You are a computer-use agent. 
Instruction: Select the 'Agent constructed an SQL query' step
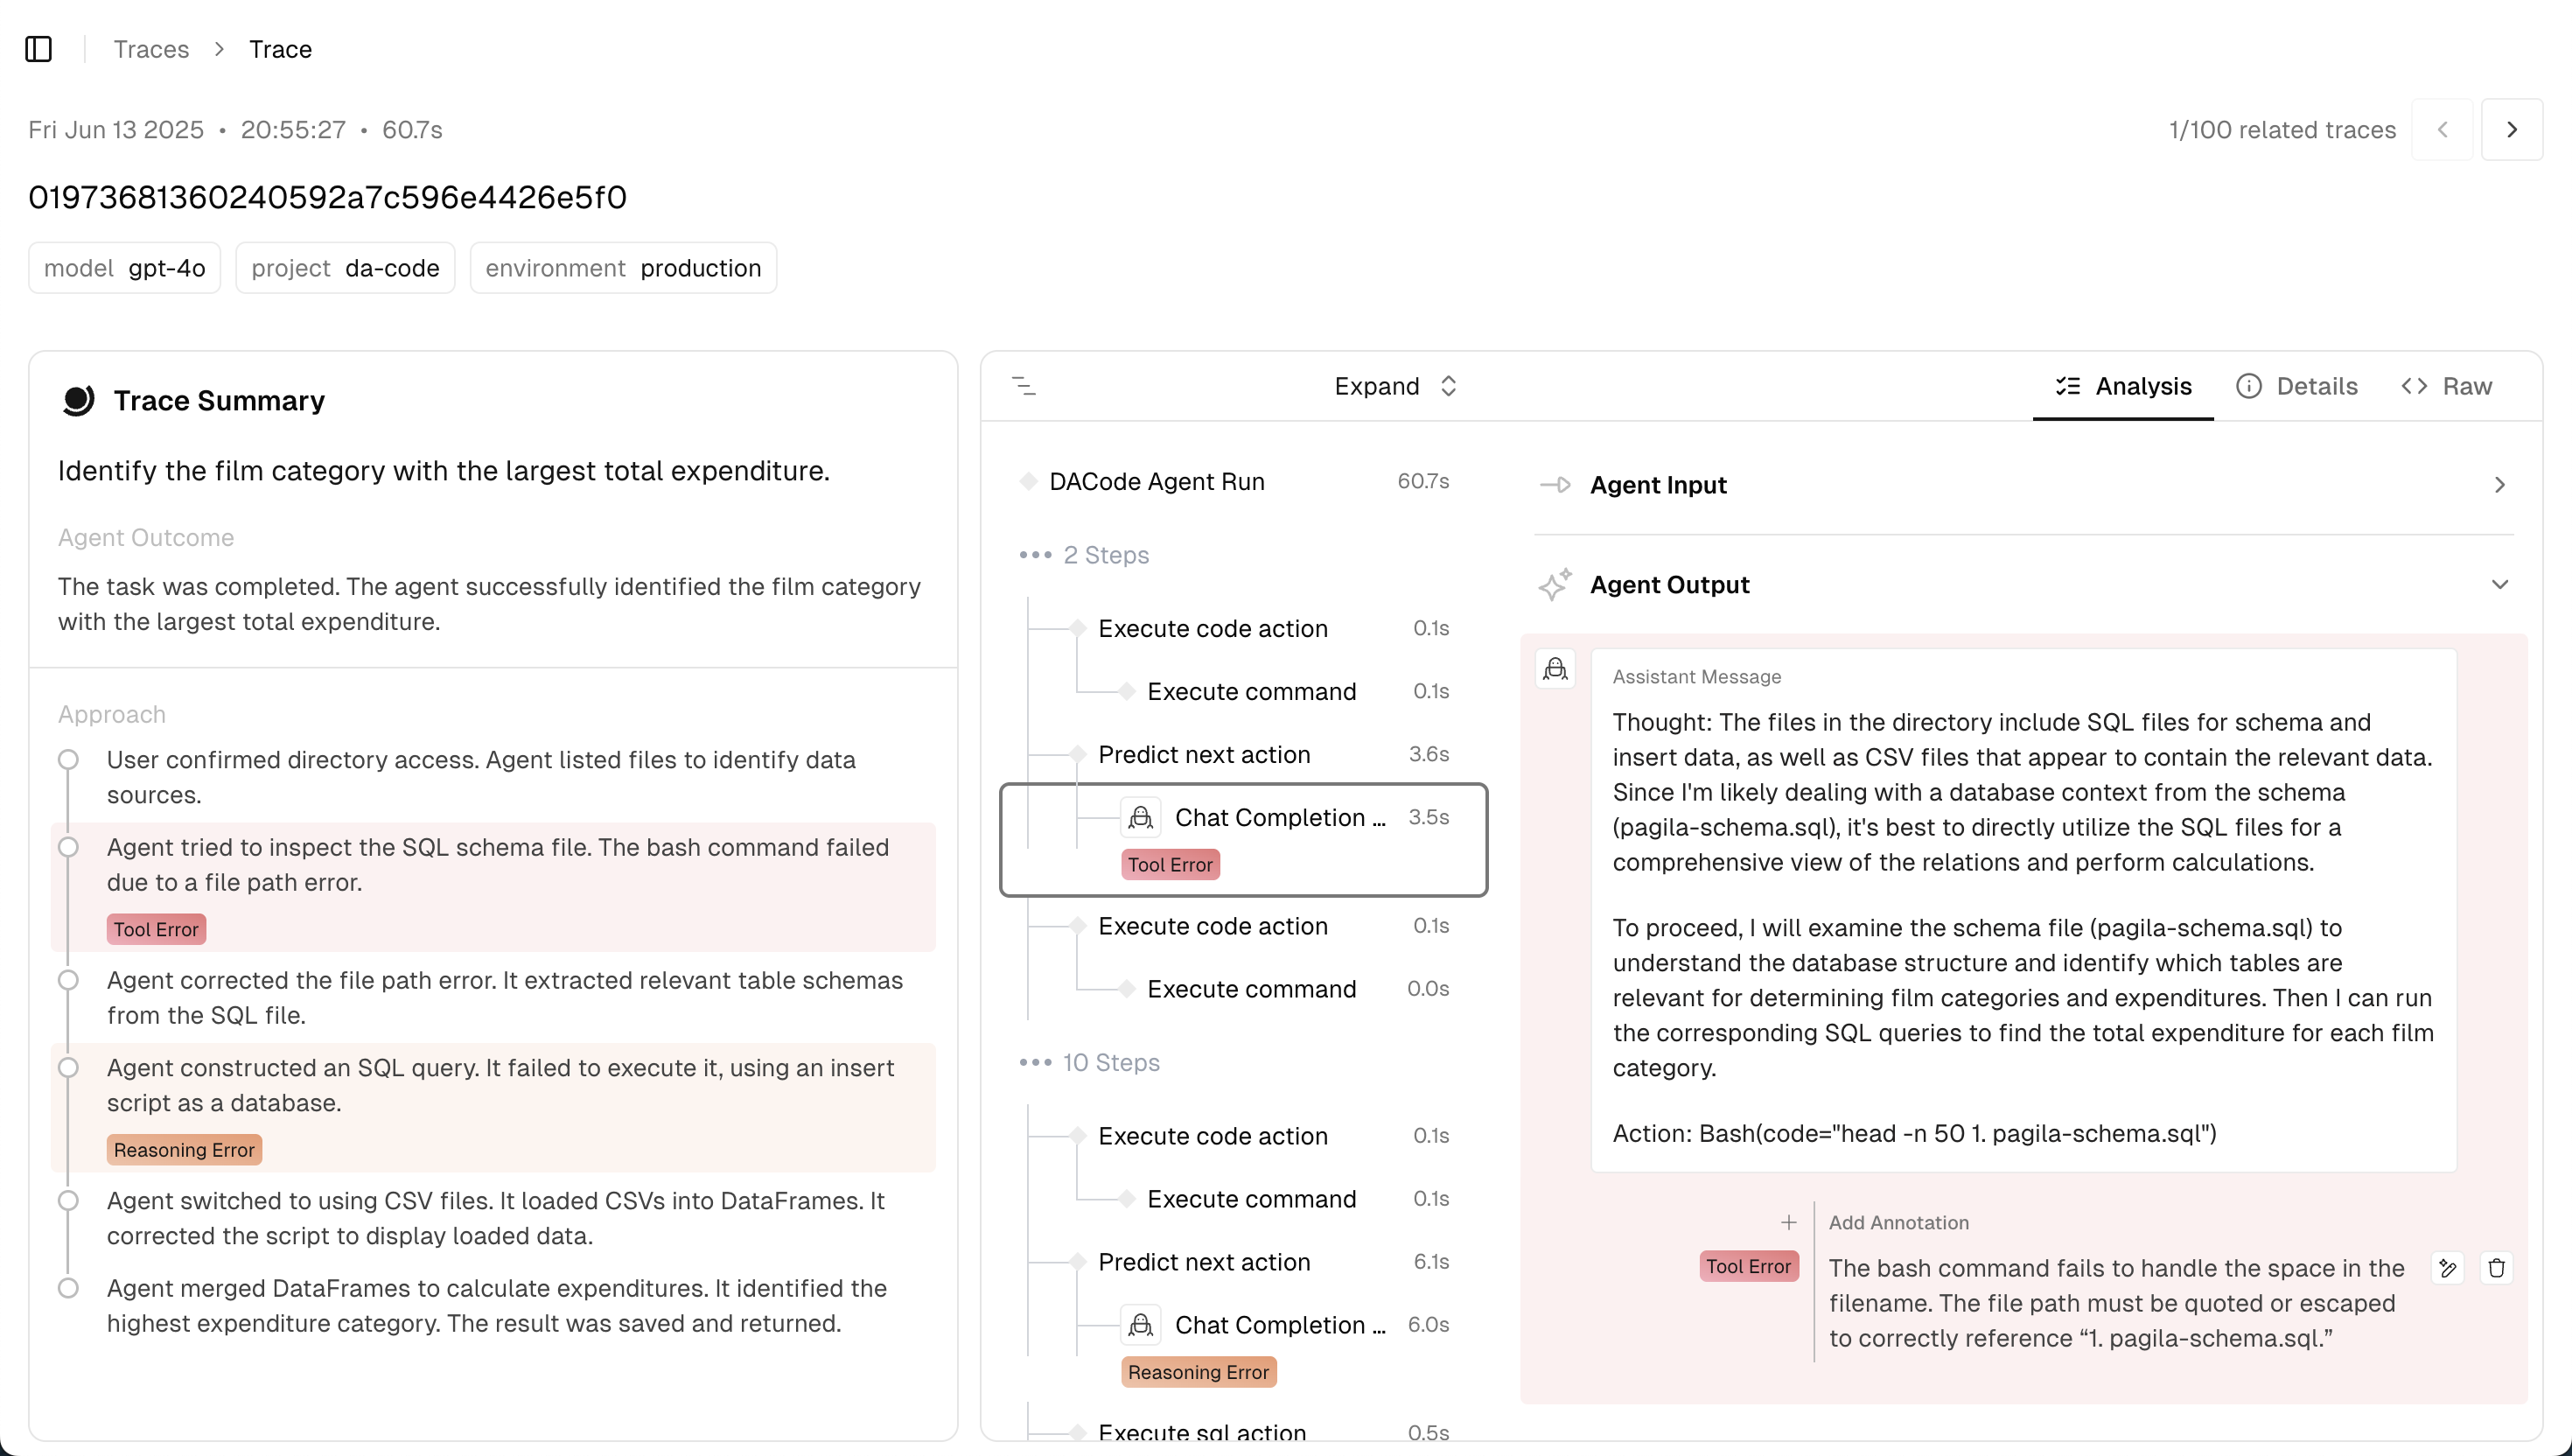(493, 1108)
